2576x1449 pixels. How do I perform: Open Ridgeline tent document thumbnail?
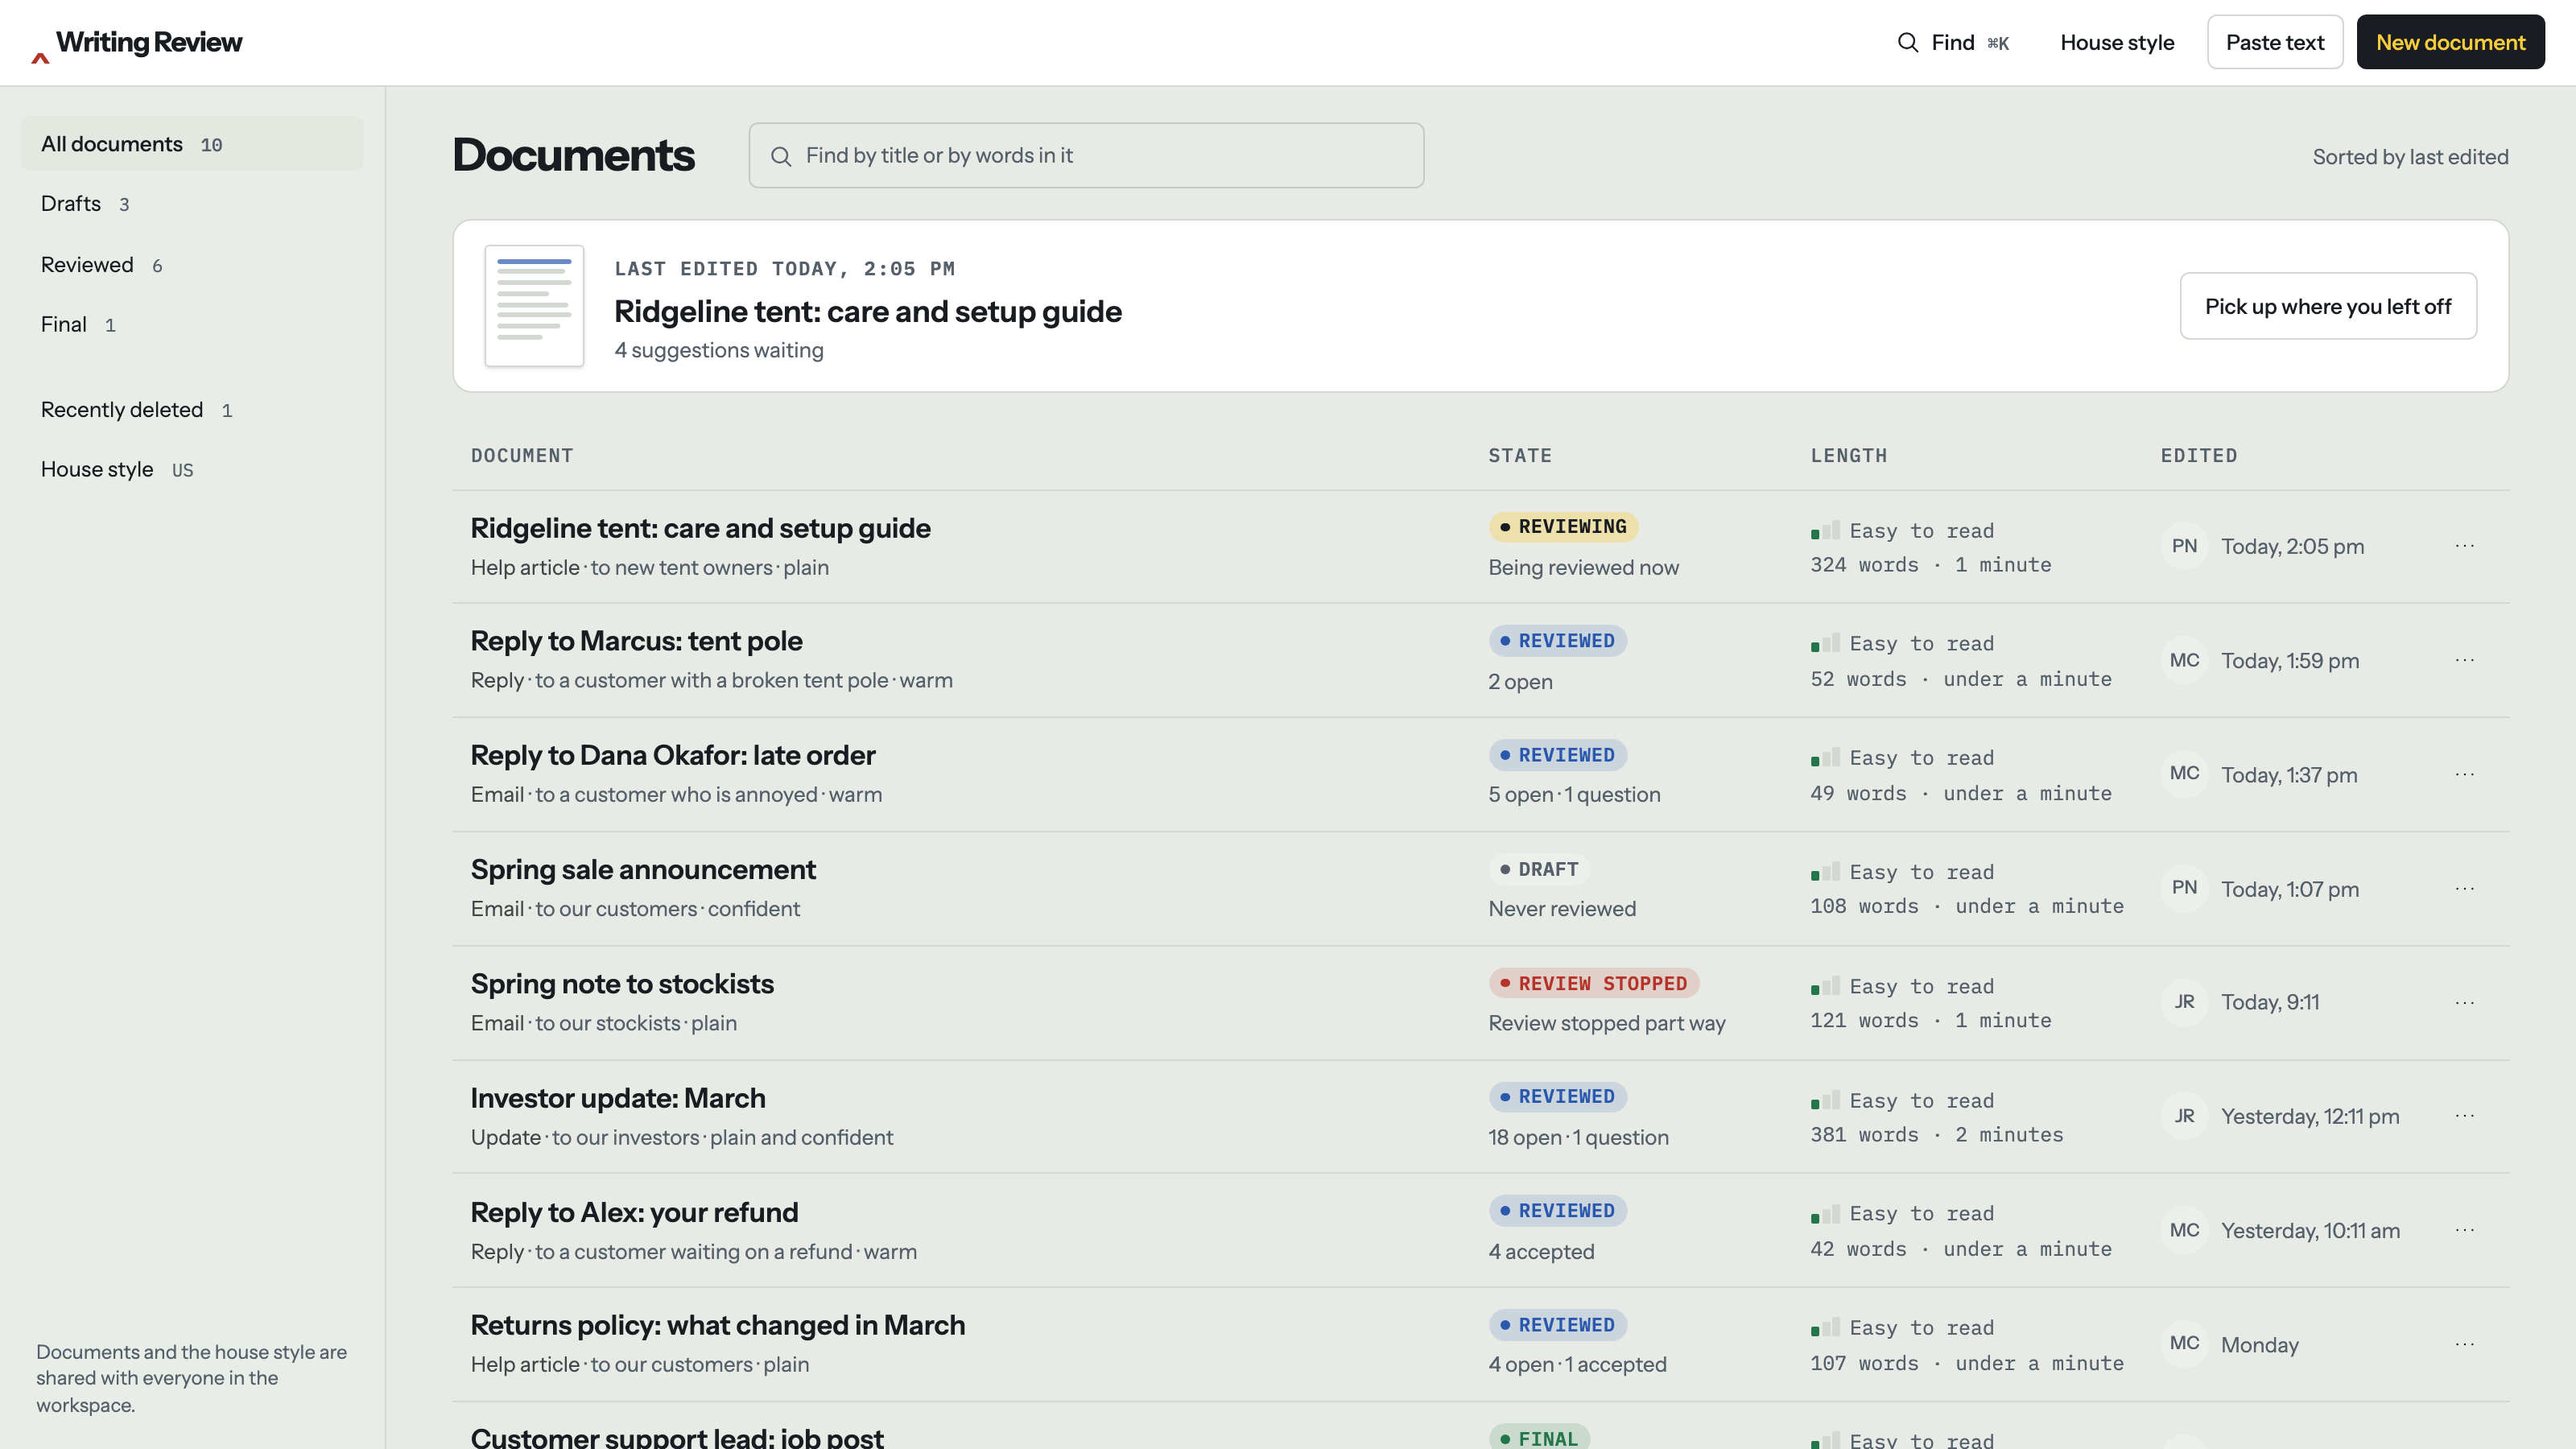coord(534,305)
